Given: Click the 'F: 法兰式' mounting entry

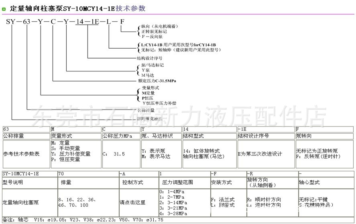Looking at the screenshot, I should pos(222,200).
